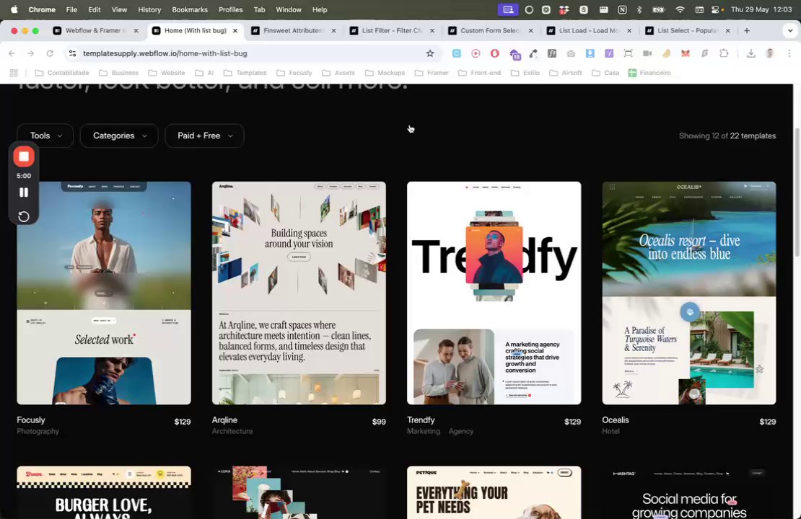Open the extensions puzzle icon
Viewport: 801px width, 519px height.
(724, 53)
